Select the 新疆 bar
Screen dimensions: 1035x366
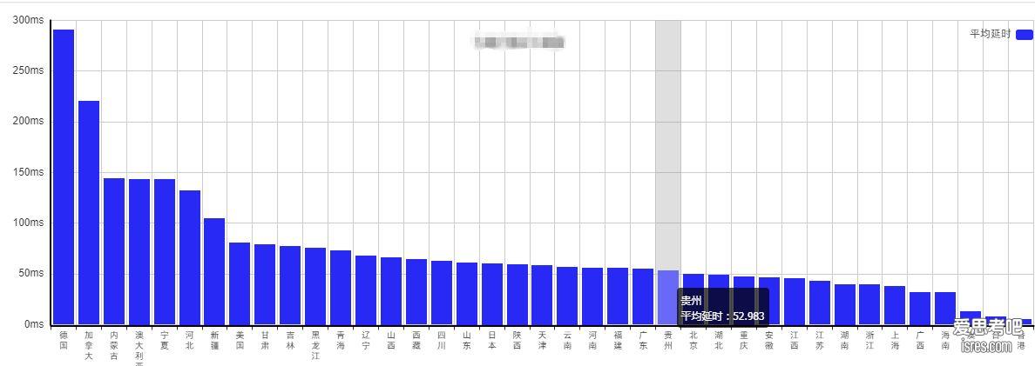pos(215,271)
